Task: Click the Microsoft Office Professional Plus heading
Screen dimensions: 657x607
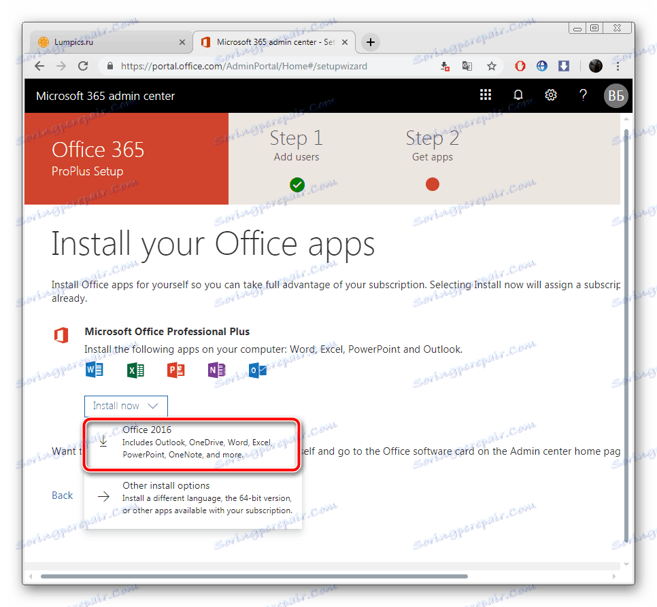Action: (167, 332)
